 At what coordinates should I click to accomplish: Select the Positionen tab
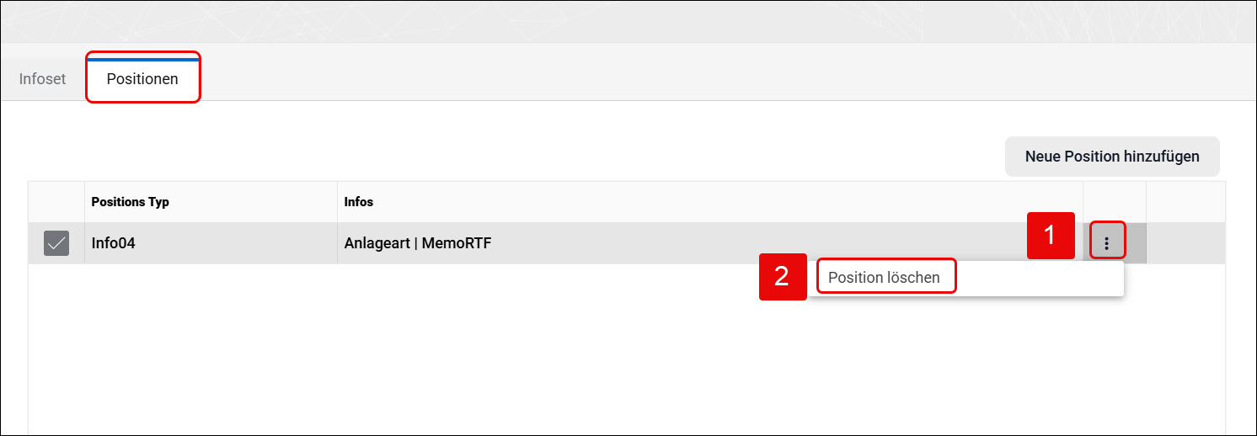tap(142, 79)
